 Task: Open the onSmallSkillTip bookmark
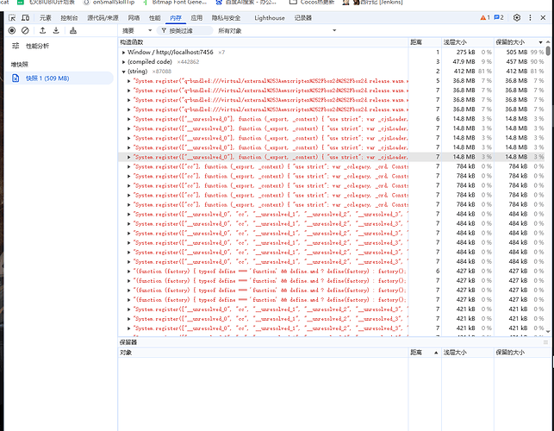(x=109, y=3)
